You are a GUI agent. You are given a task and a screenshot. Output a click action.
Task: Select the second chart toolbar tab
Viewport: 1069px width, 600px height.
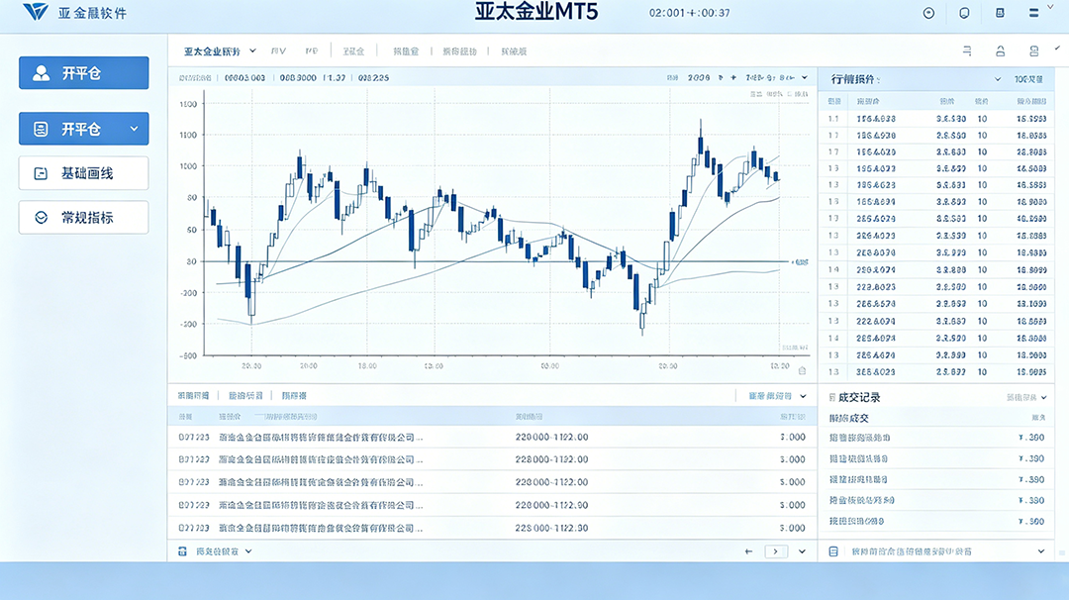(x=278, y=51)
